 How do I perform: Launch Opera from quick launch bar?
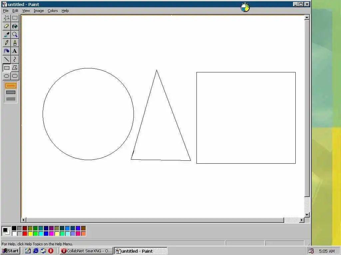[51, 251]
